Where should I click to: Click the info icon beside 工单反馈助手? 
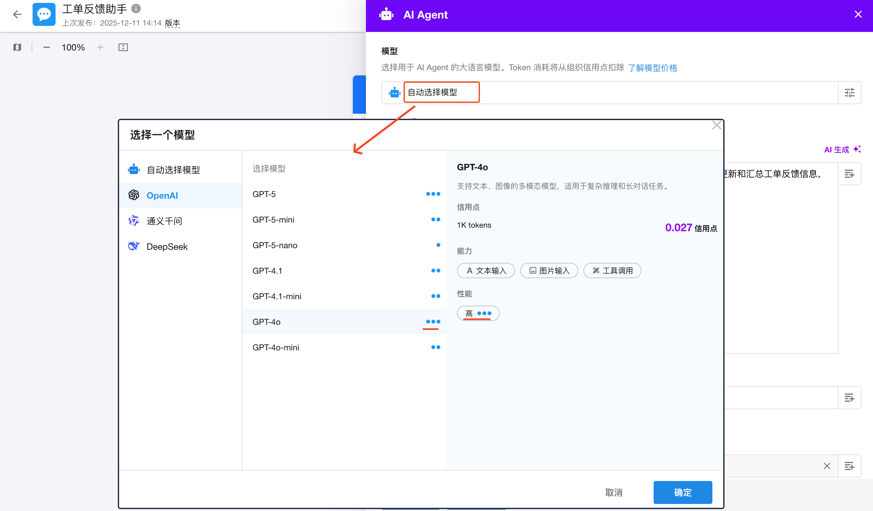click(136, 8)
